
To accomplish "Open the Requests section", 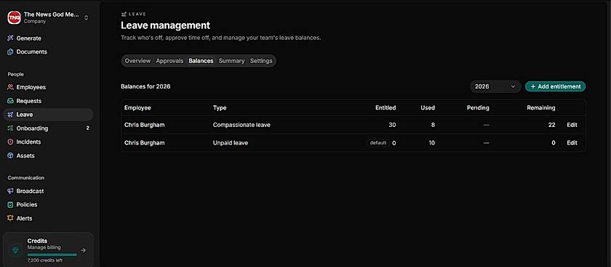I will click(29, 101).
